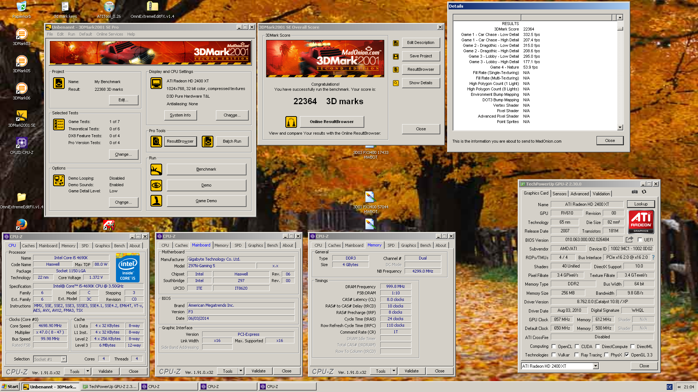The height and width of the screenshot is (392, 698).
Task: Click the Game Demo icon
Action: 156,201
